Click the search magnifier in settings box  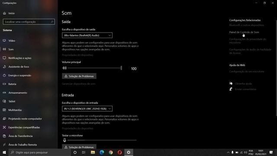52,22
